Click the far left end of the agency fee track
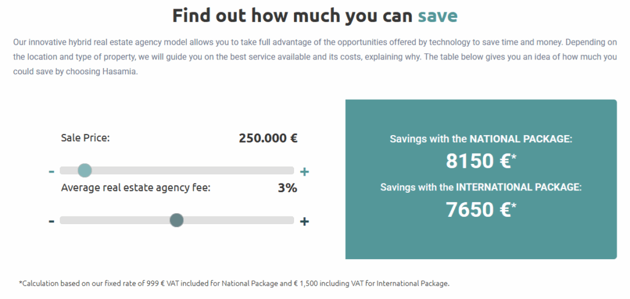630x299 pixels. pyautogui.click(x=63, y=220)
